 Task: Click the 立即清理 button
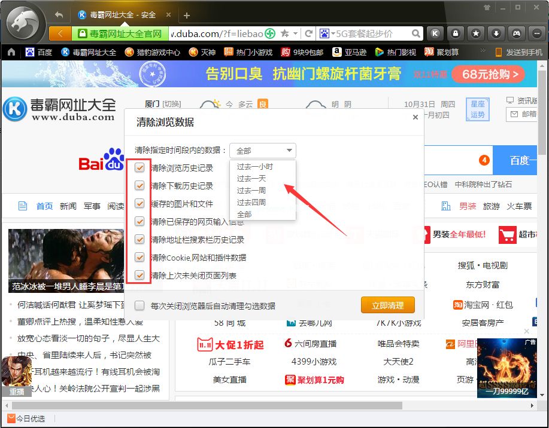(x=388, y=305)
